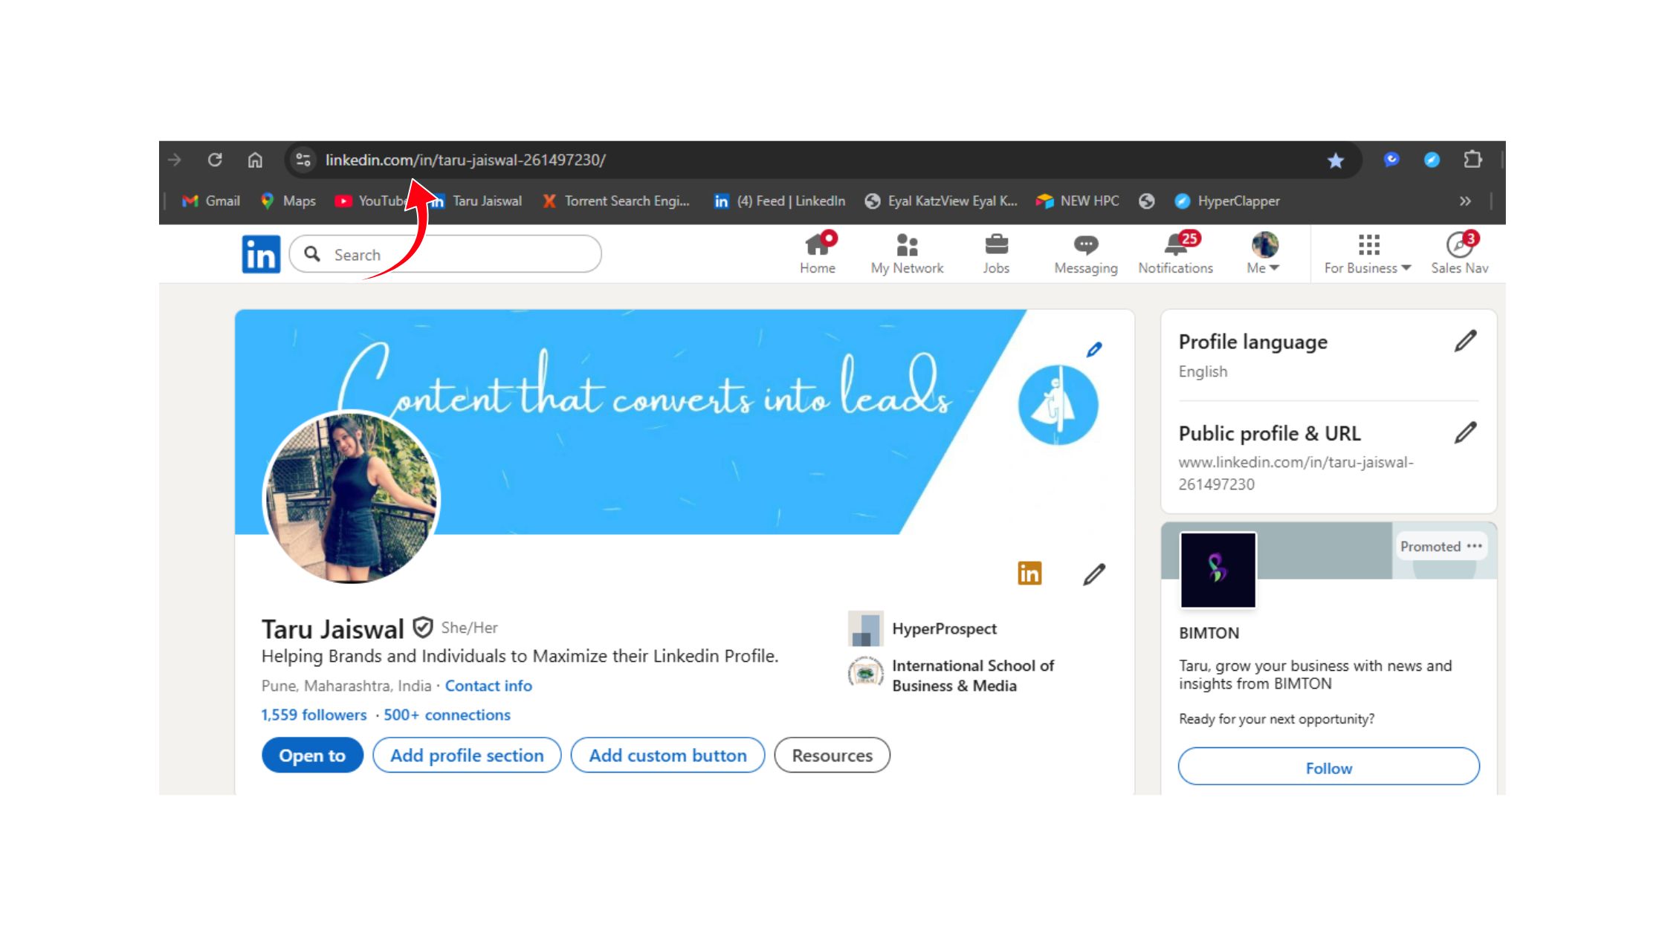1665x936 pixels.
Task: Click the unnamed globe bookmark icon
Action: pyautogui.click(x=1147, y=201)
